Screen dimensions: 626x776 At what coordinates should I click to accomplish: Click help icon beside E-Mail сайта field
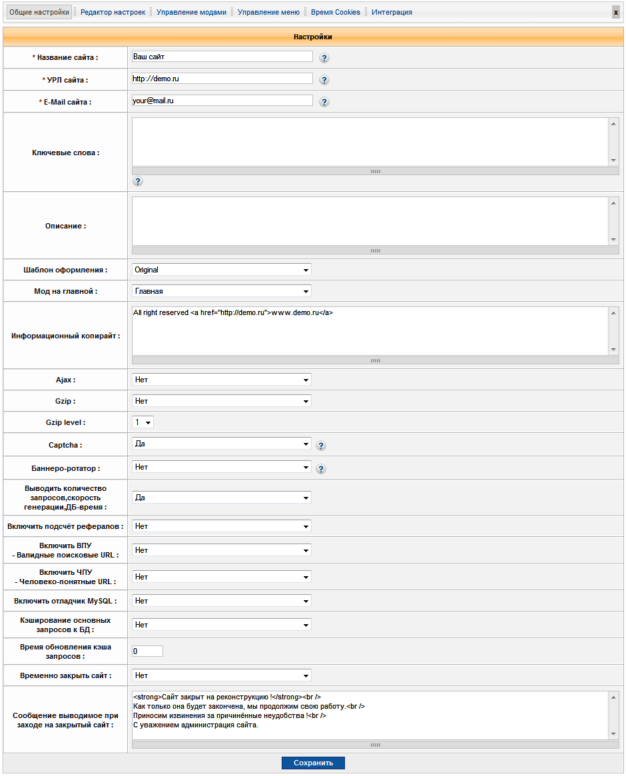(x=324, y=103)
